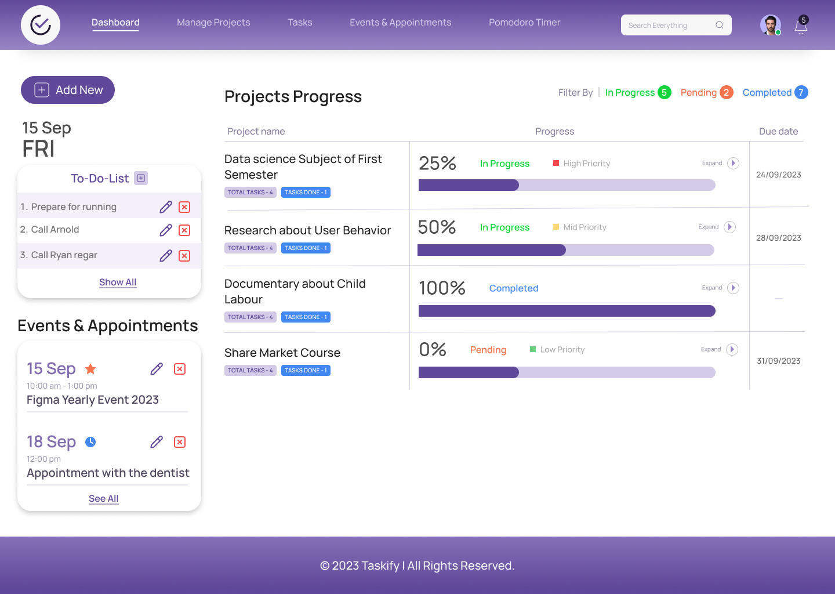The width and height of the screenshot is (835, 594).
Task: Expand the Data science Subject project row
Action: pos(733,163)
